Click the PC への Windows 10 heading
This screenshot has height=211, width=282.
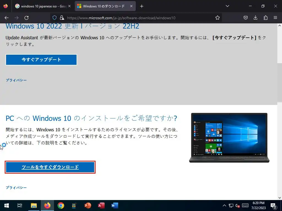91,118
